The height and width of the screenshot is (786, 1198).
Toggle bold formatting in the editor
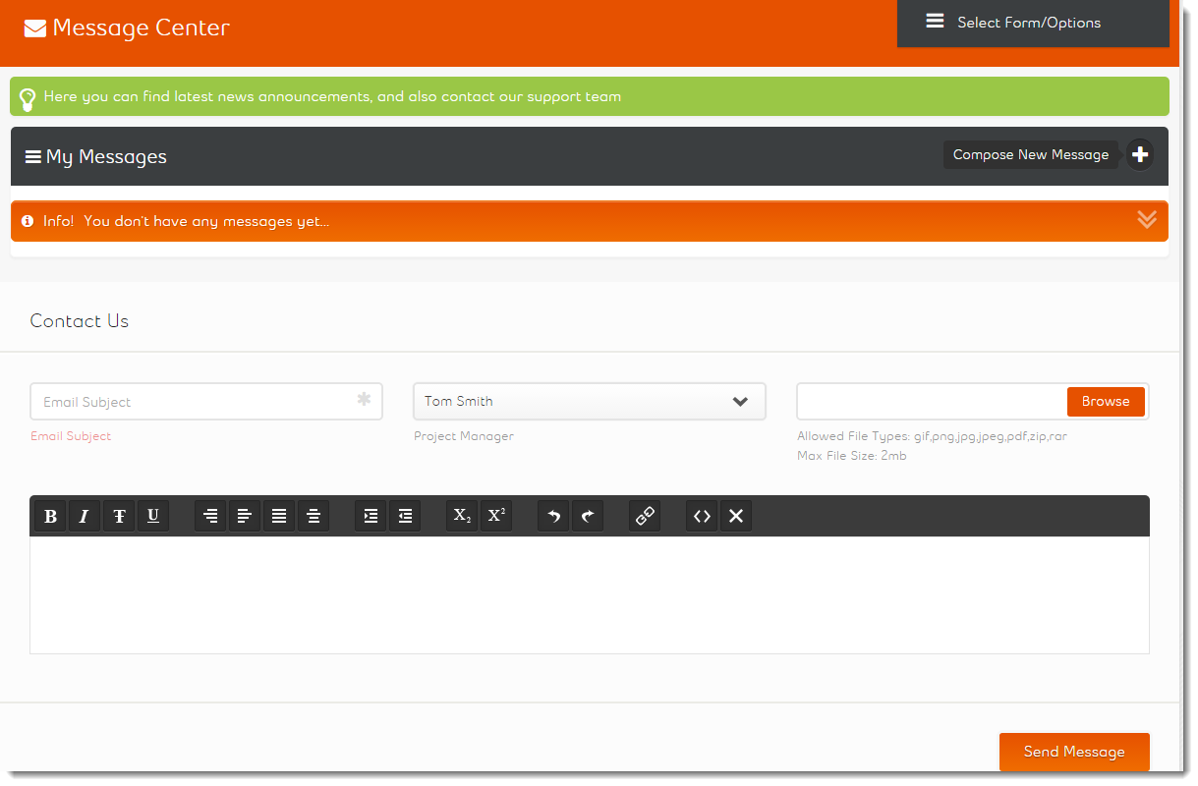click(x=51, y=516)
